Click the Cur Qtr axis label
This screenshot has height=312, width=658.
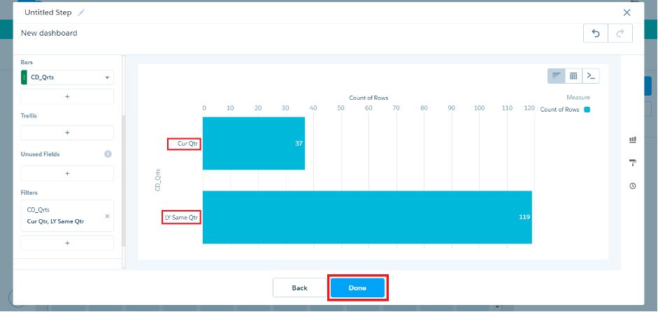188,144
